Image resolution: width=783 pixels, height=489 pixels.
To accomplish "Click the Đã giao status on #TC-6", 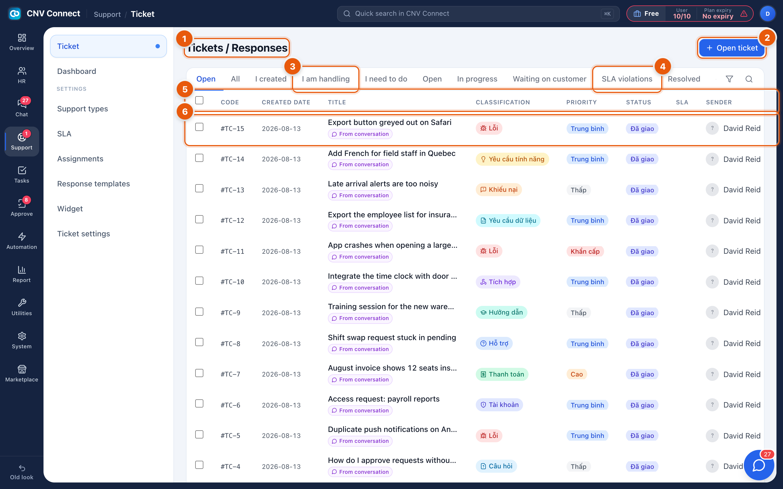I will pos(642,405).
